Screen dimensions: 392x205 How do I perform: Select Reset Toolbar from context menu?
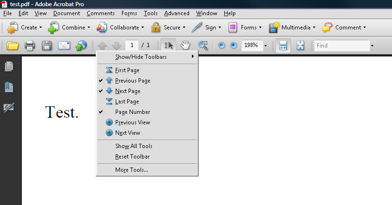[x=132, y=157]
